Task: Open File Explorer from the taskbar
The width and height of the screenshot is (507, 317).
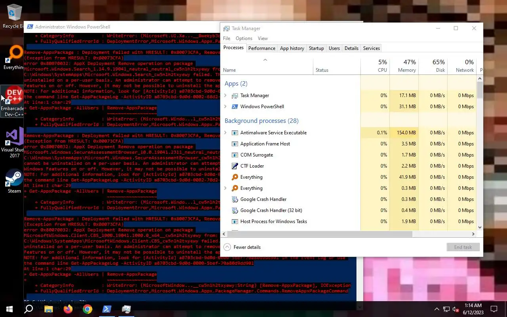Action: pos(48,309)
